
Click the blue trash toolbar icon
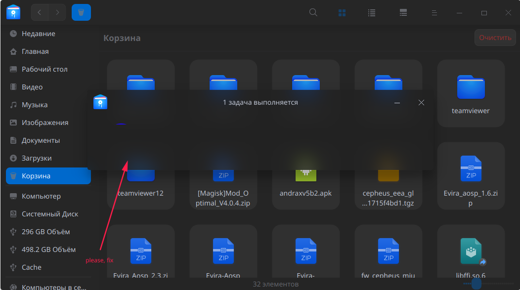81,12
